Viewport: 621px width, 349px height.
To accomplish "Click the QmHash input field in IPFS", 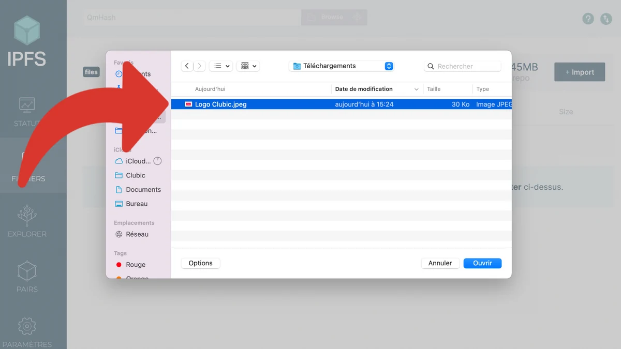I will tap(192, 17).
